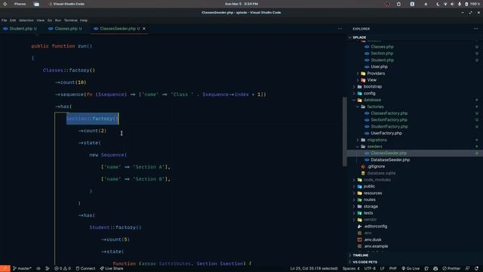Expand the View folder
The width and height of the screenshot is (483, 272).
[x=371, y=80]
